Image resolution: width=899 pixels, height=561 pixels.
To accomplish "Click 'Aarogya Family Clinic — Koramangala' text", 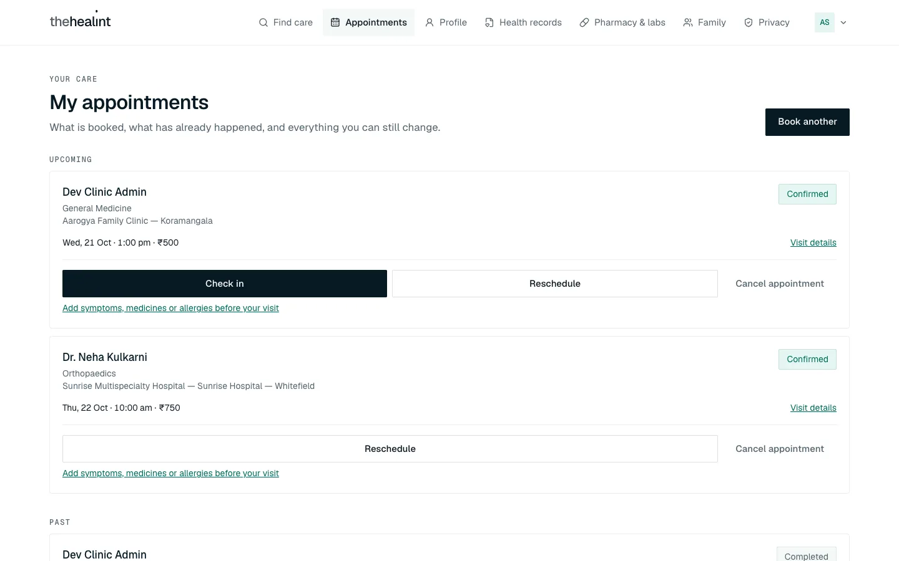I will 137,221.
